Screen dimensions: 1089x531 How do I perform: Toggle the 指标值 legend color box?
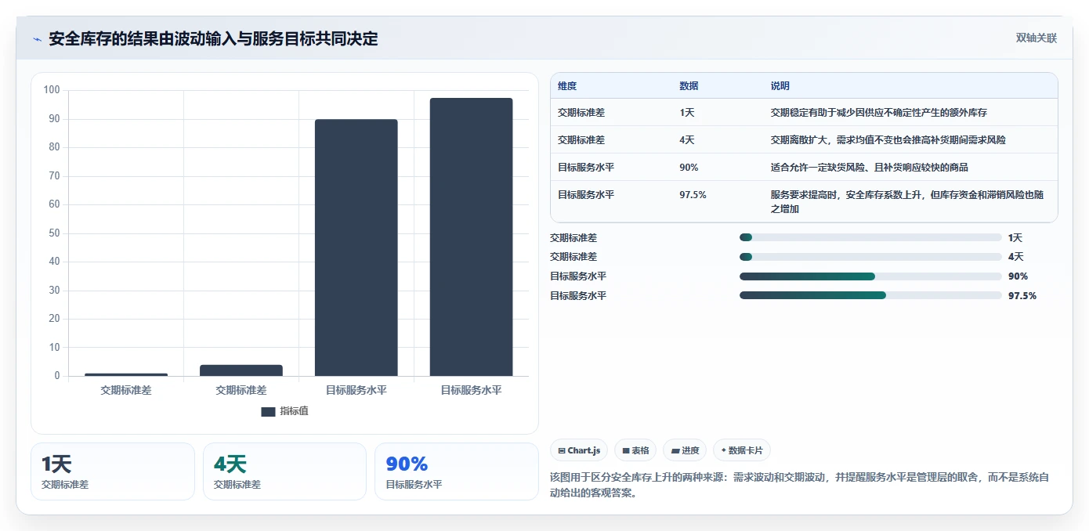(268, 411)
